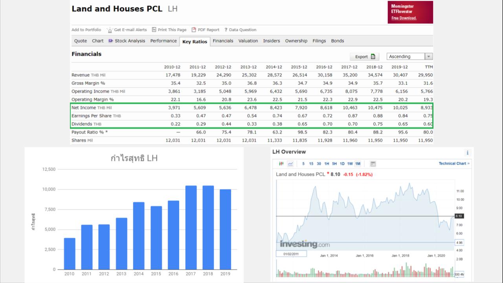503x283 pixels.
Task: Click the Export button
Action: 364,57
